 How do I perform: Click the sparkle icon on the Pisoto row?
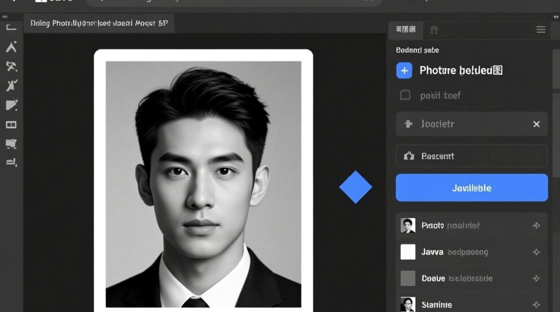[536, 225]
